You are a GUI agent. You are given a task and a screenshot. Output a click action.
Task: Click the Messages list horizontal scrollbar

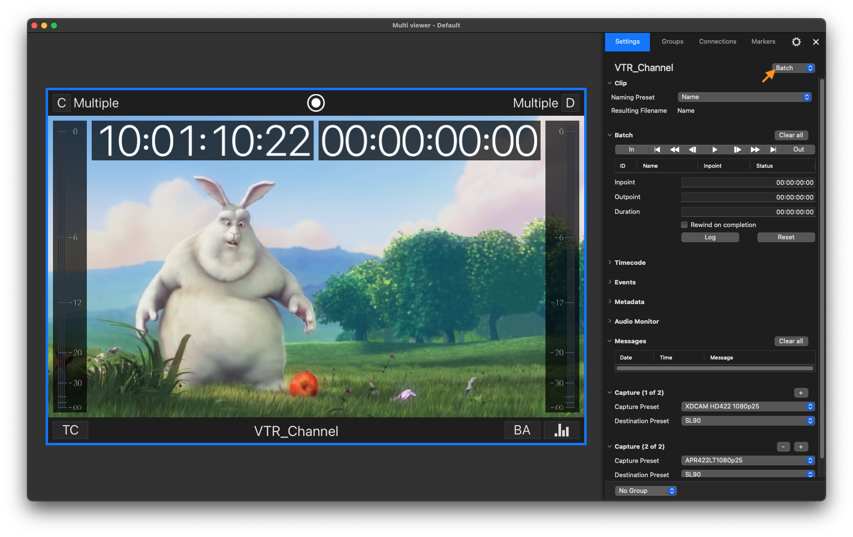pos(715,368)
